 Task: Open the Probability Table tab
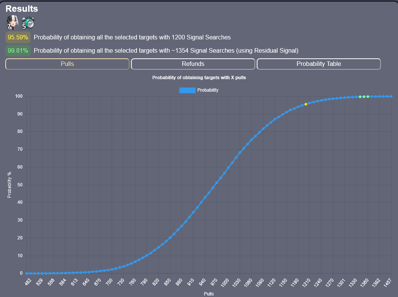(x=319, y=64)
